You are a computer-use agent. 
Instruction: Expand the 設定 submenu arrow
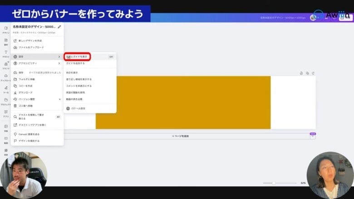[x=59, y=57]
